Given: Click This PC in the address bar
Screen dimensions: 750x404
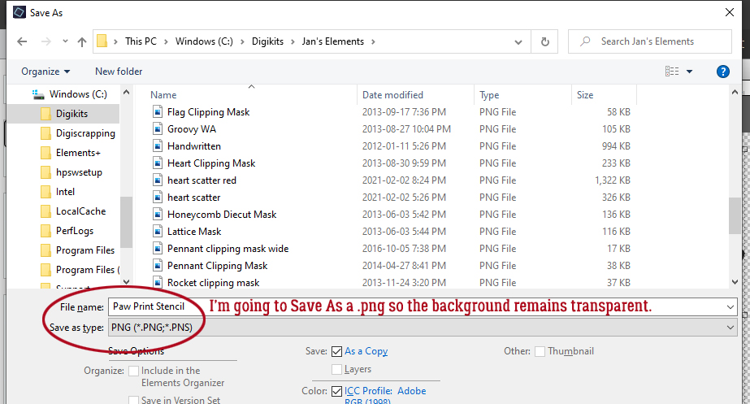Looking at the screenshot, I should [141, 41].
